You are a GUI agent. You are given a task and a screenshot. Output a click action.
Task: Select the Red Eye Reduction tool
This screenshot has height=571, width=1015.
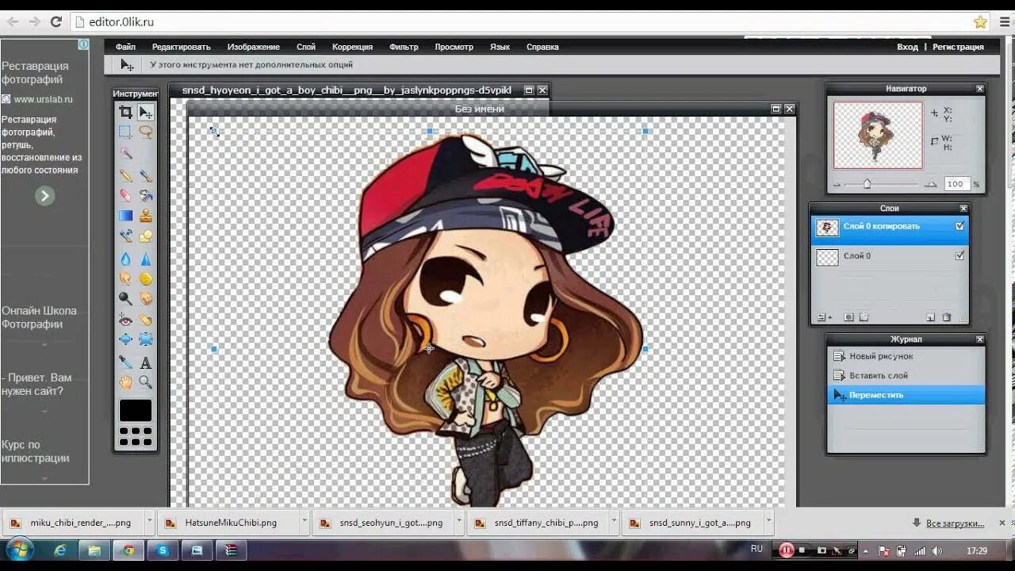click(125, 320)
